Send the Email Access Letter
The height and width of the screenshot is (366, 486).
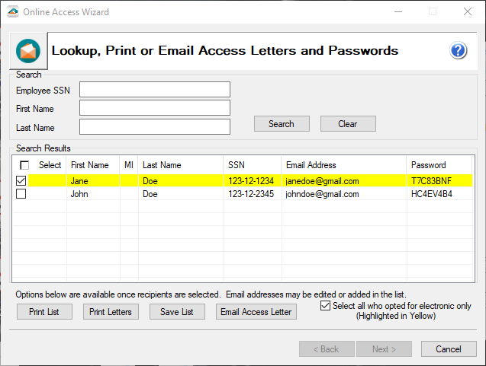pos(256,312)
